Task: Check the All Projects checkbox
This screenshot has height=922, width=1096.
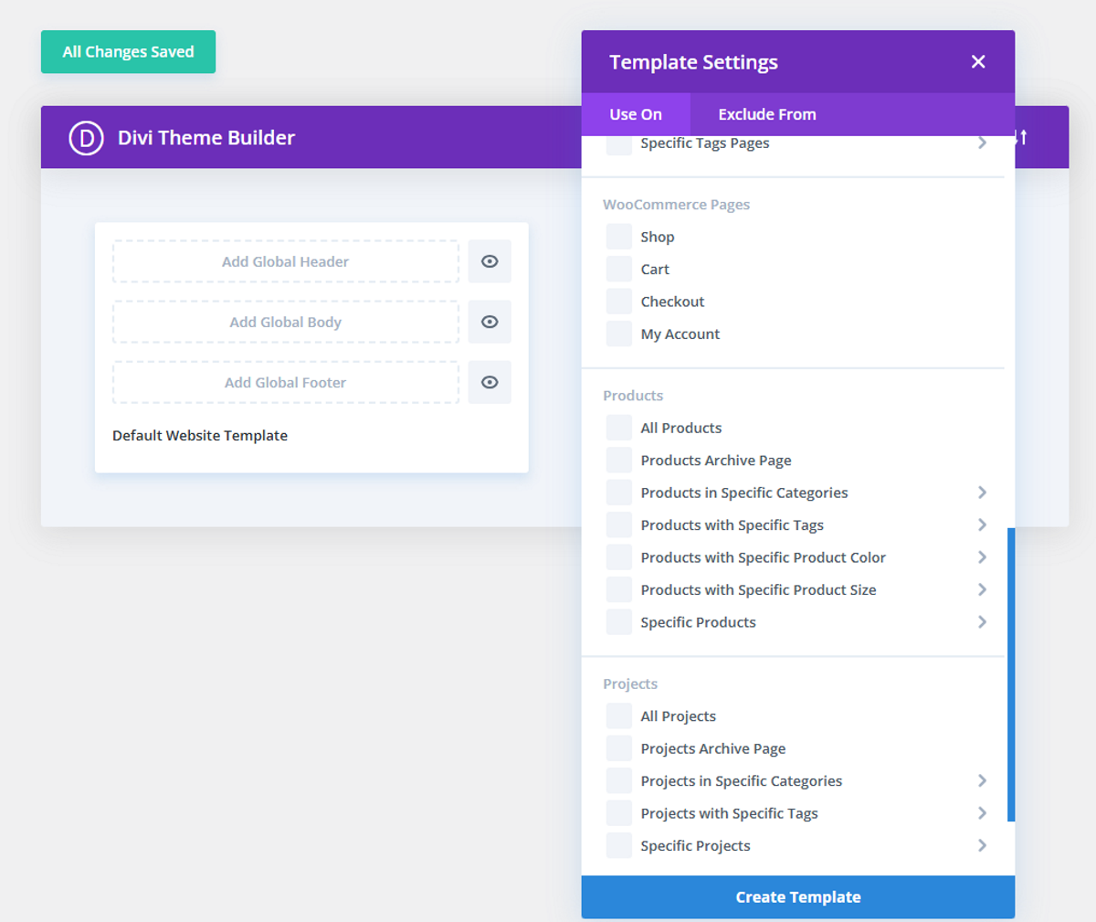Action: [619, 715]
